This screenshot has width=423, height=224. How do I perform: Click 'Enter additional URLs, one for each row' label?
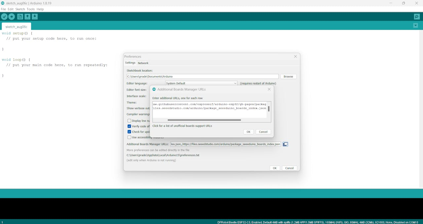(177, 98)
